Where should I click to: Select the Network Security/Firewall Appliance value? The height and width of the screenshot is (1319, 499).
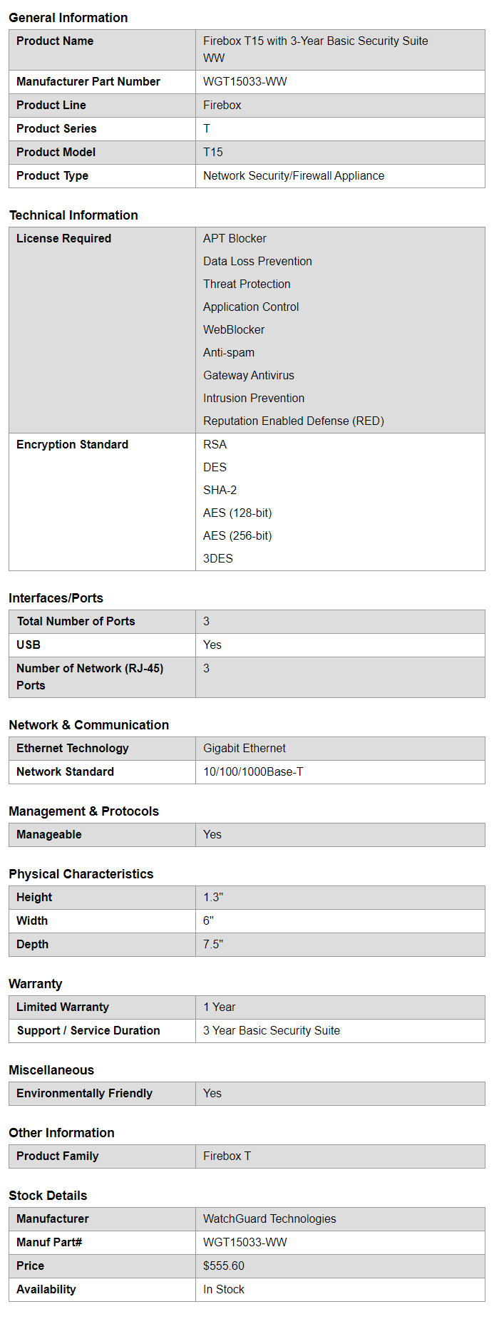294,176
